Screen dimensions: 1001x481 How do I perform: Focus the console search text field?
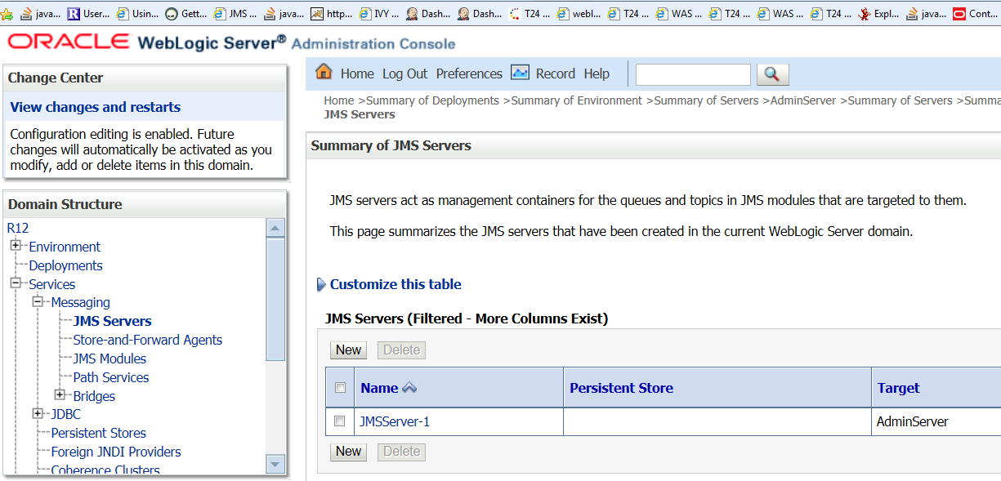(x=692, y=74)
